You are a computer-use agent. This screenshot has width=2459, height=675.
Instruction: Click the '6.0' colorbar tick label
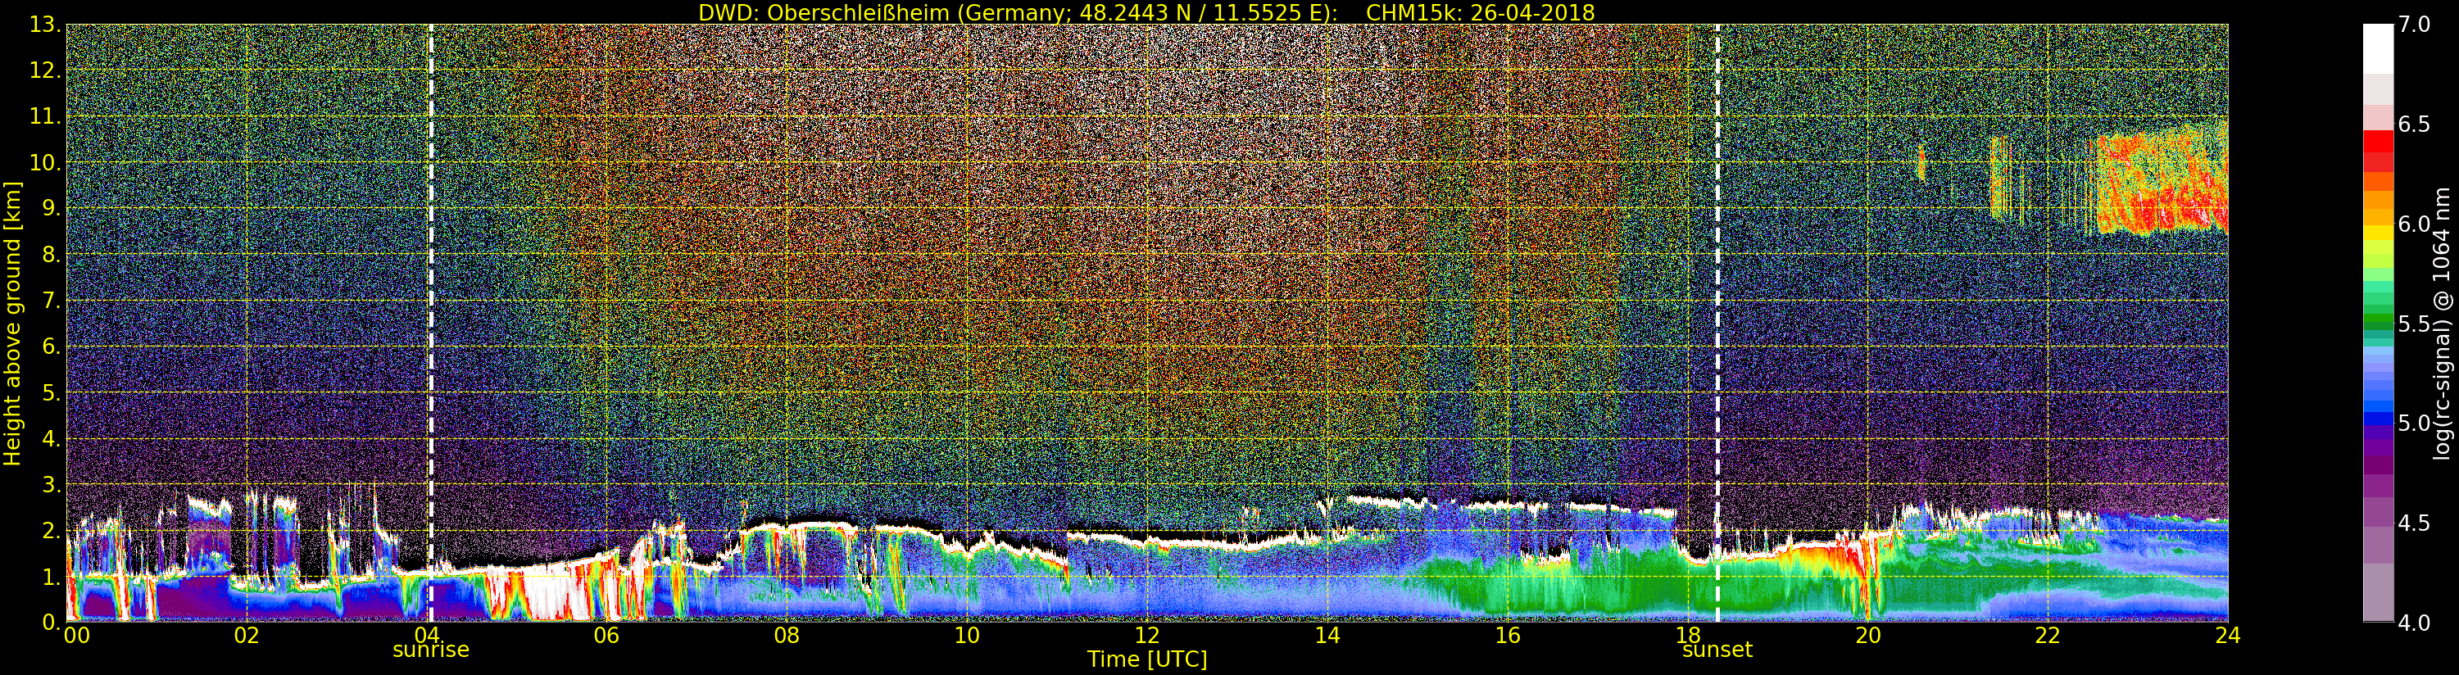(x=2414, y=224)
